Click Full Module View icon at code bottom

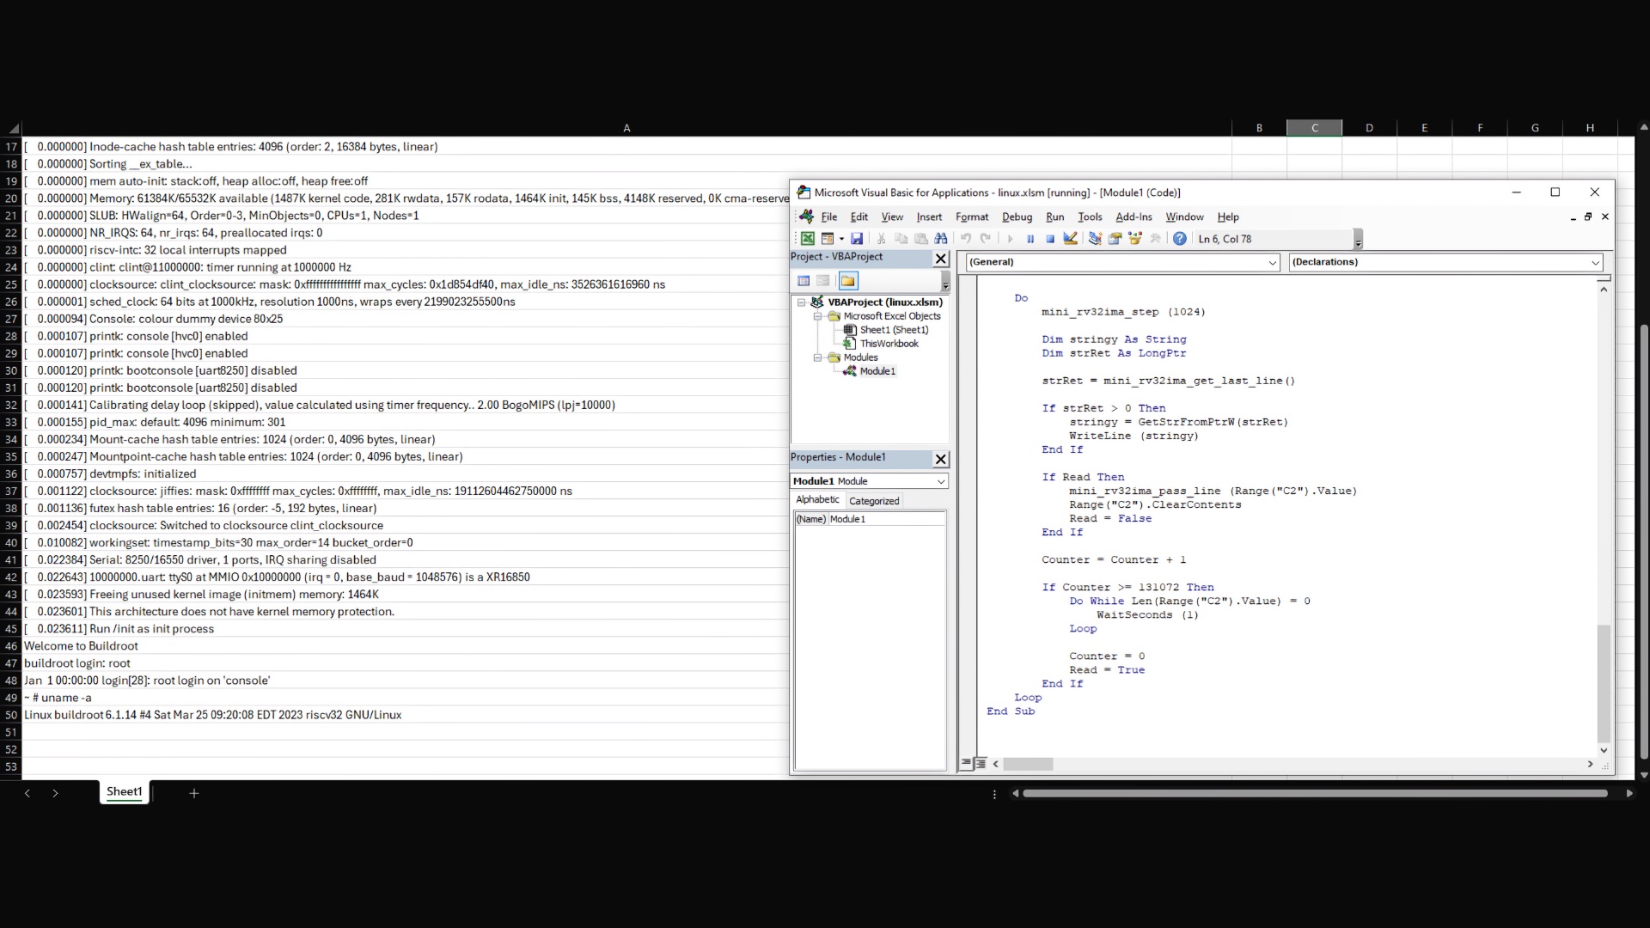pyautogui.click(x=981, y=763)
